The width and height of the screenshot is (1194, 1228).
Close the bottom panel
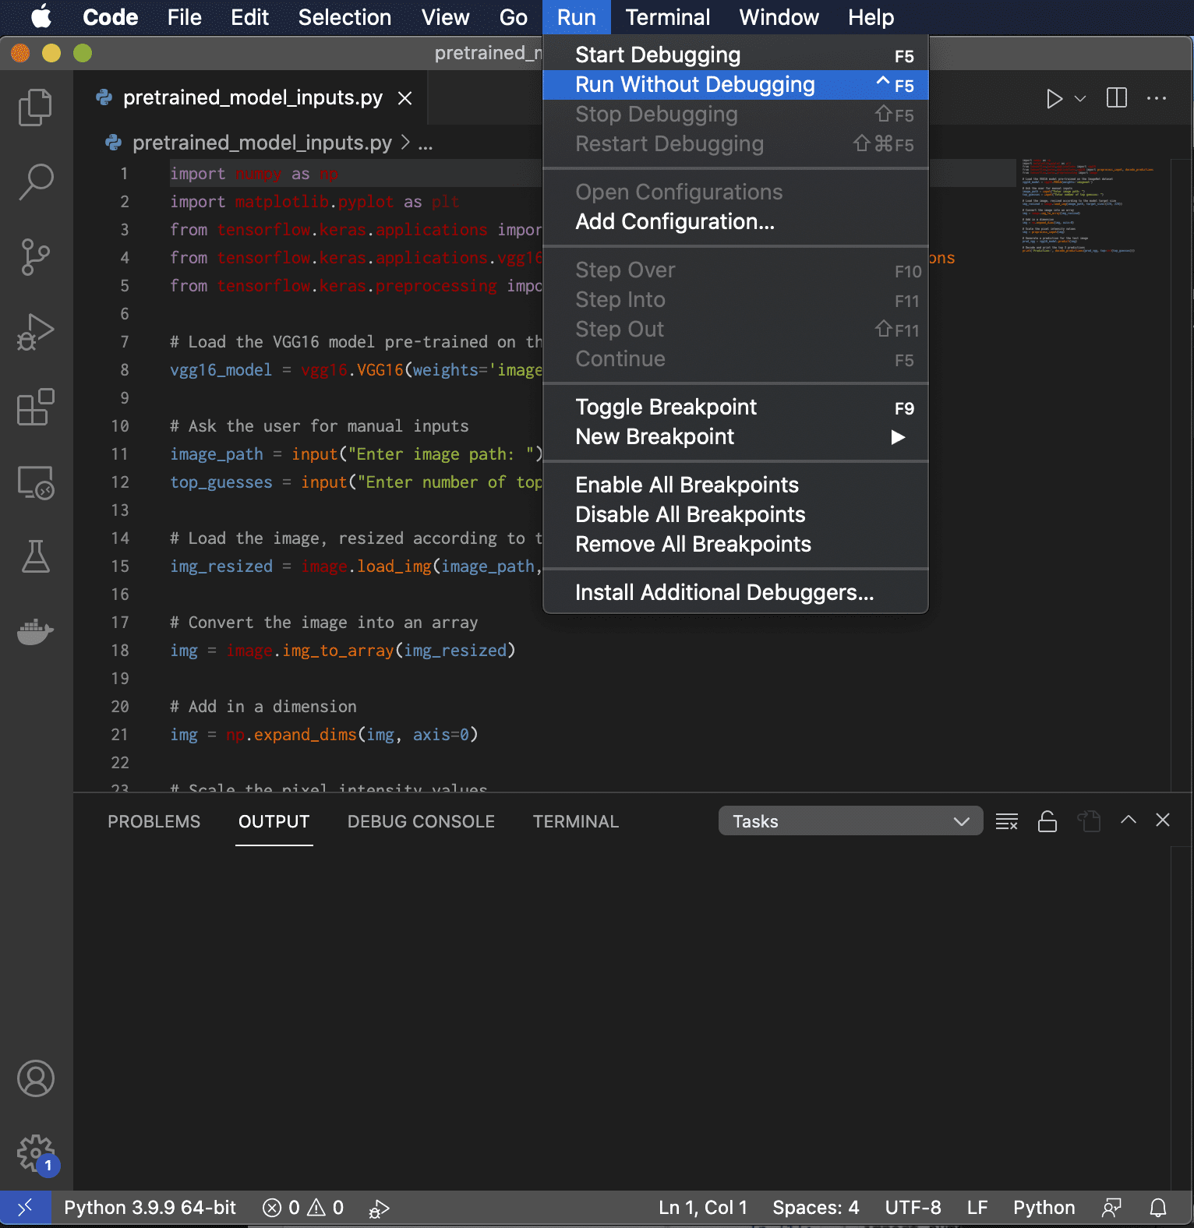1163,820
